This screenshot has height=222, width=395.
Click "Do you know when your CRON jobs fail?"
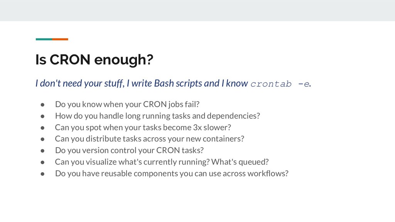[x=128, y=104]
